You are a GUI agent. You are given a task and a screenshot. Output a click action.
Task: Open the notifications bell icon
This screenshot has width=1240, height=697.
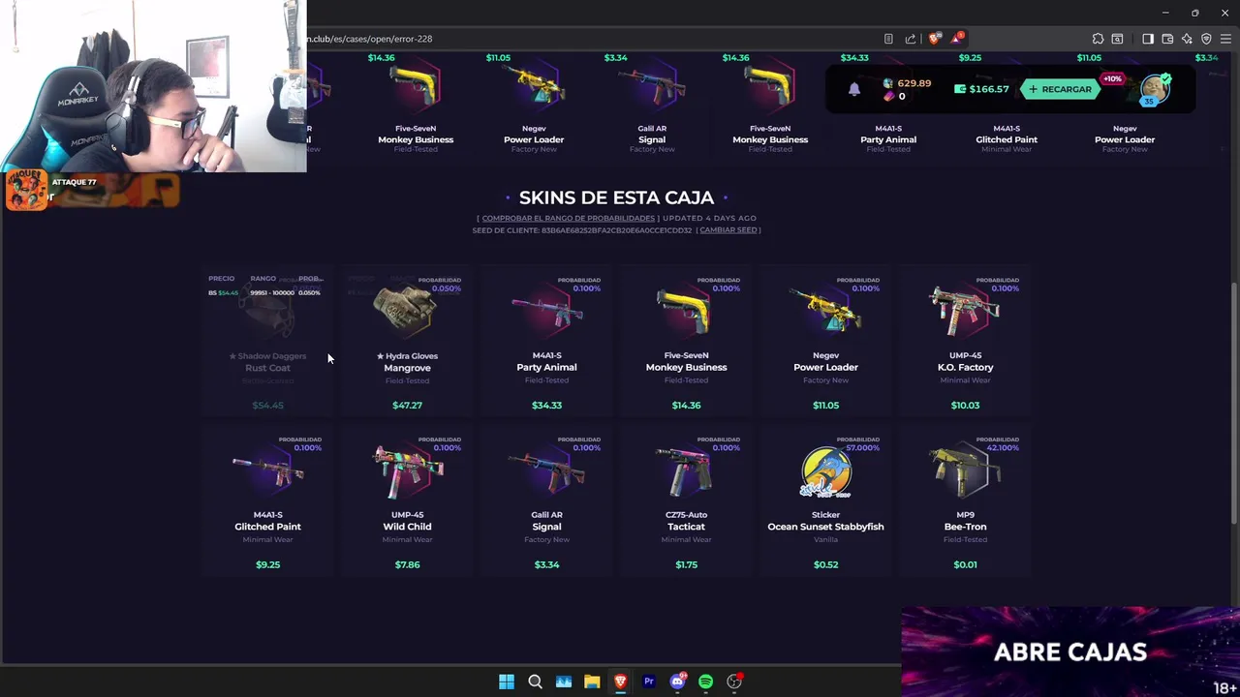[854, 89]
